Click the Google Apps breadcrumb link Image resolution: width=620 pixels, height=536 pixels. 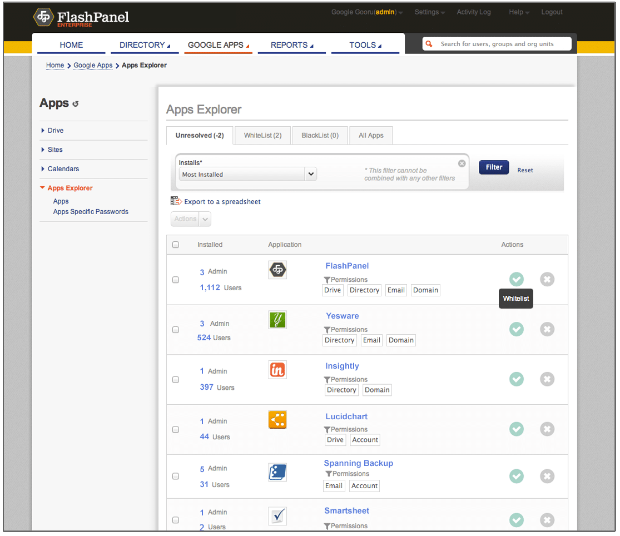[x=93, y=66]
